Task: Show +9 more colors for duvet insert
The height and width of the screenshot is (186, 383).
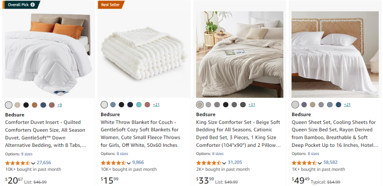Action: tap(59, 105)
